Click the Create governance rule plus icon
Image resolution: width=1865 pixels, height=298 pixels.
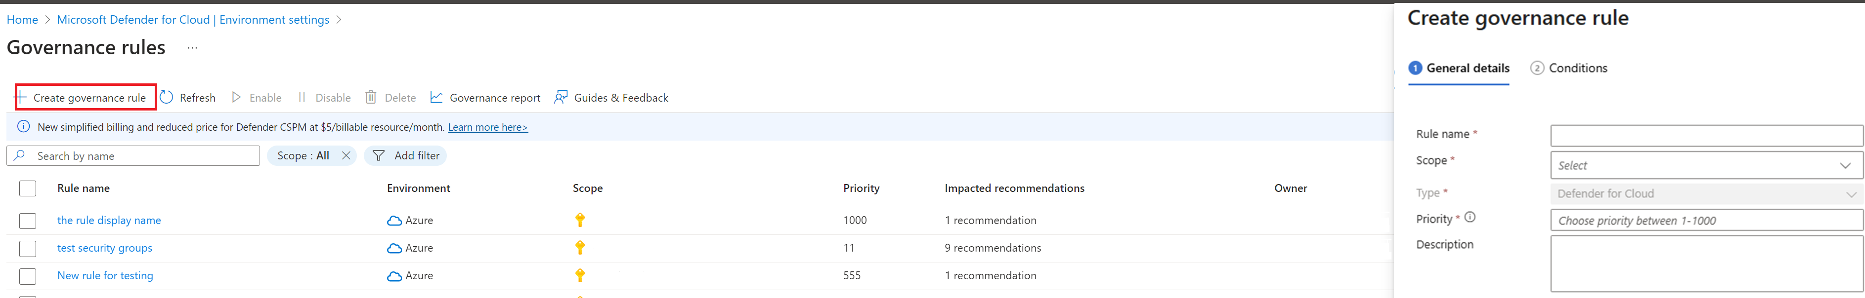(22, 98)
